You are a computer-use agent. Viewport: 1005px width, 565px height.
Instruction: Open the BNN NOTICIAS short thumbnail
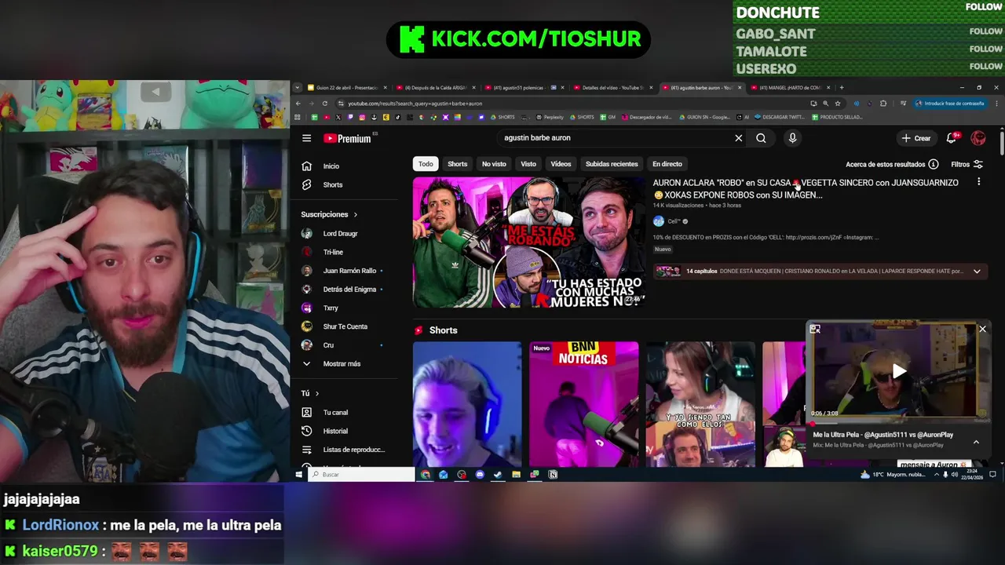coord(583,404)
